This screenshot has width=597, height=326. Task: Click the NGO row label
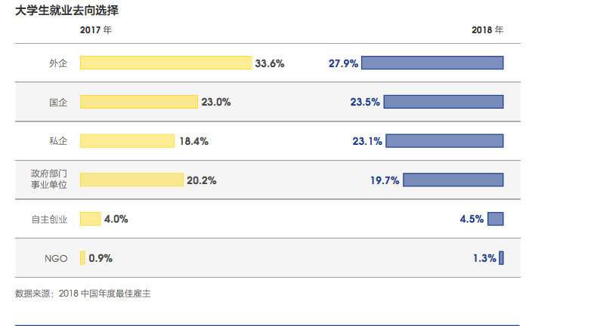click(56, 259)
